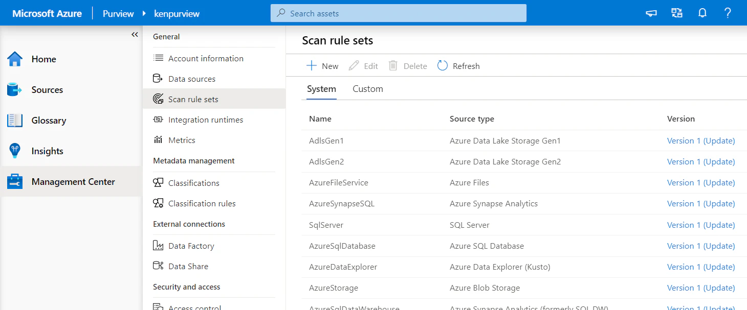Image resolution: width=747 pixels, height=310 pixels.
Task: Open Classification rules menu item
Action: (x=214, y=203)
